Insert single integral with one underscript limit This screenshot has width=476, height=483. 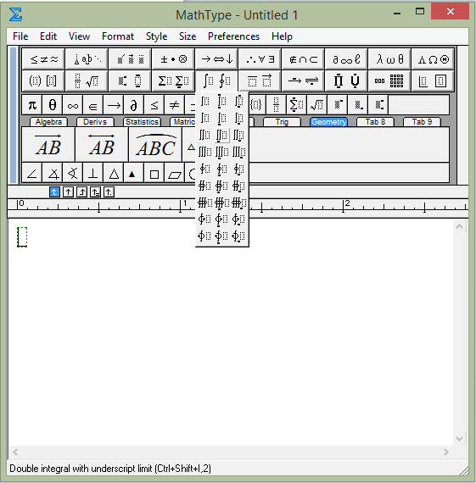click(x=221, y=119)
